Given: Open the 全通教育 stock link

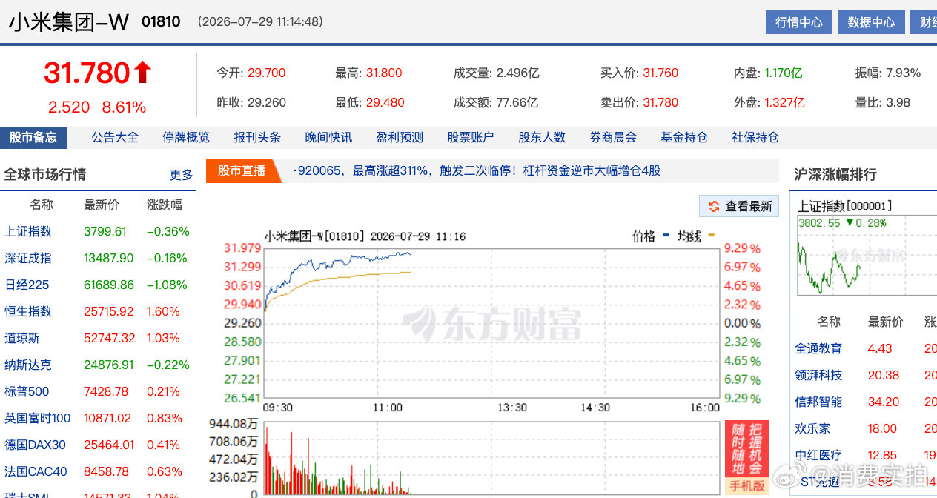Looking at the screenshot, I should coord(818,348).
